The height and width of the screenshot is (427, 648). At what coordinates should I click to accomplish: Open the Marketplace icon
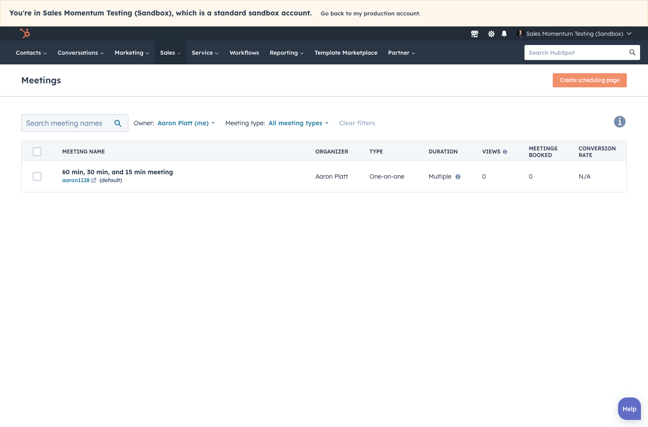tap(475, 34)
